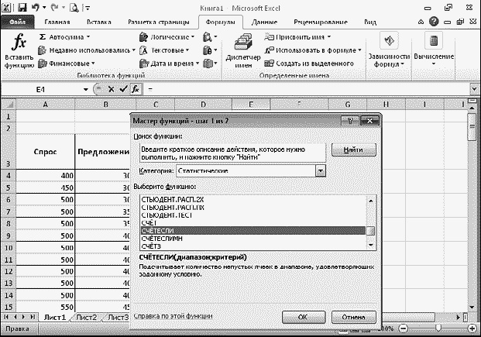Confirm the function with OK button
Image resolution: width=481 pixels, height=337 pixels.
[x=303, y=317]
